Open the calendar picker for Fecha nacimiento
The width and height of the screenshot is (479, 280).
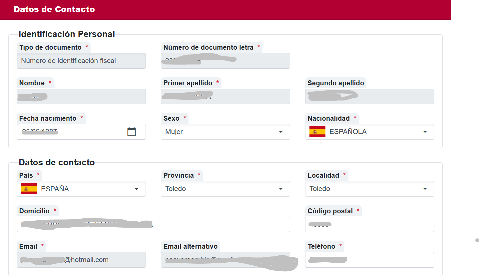click(x=132, y=132)
